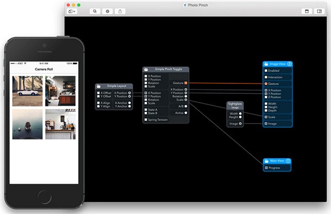This screenshot has height=214, width=331.
Task: Click the Camera Roll title on the phone
Action: [44, 69]
